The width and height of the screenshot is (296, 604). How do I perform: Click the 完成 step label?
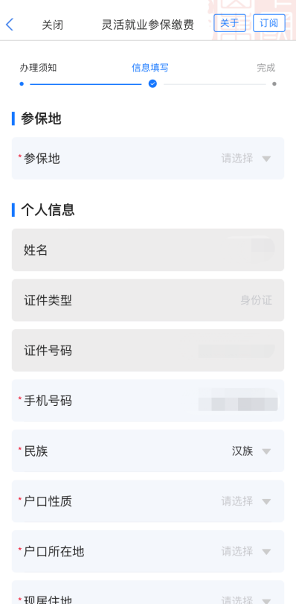[266, 69]
